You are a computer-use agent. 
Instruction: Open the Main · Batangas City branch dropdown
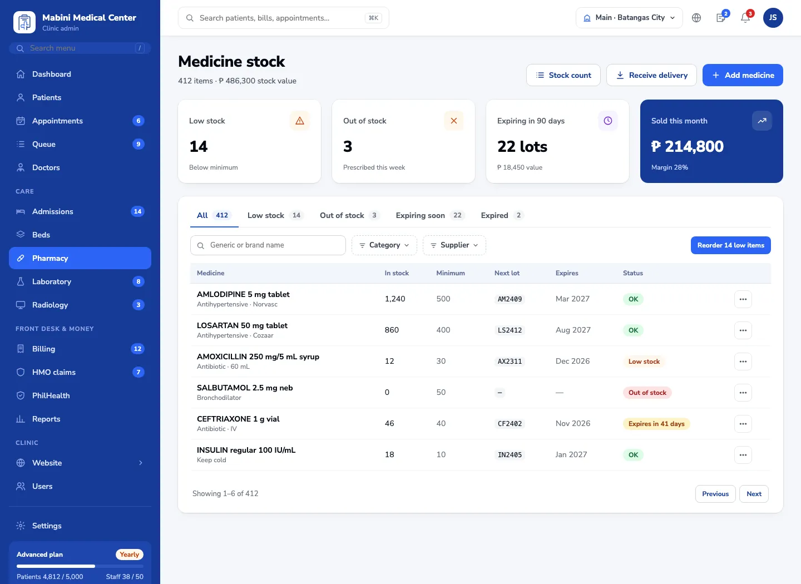click(x=629, y=18)
